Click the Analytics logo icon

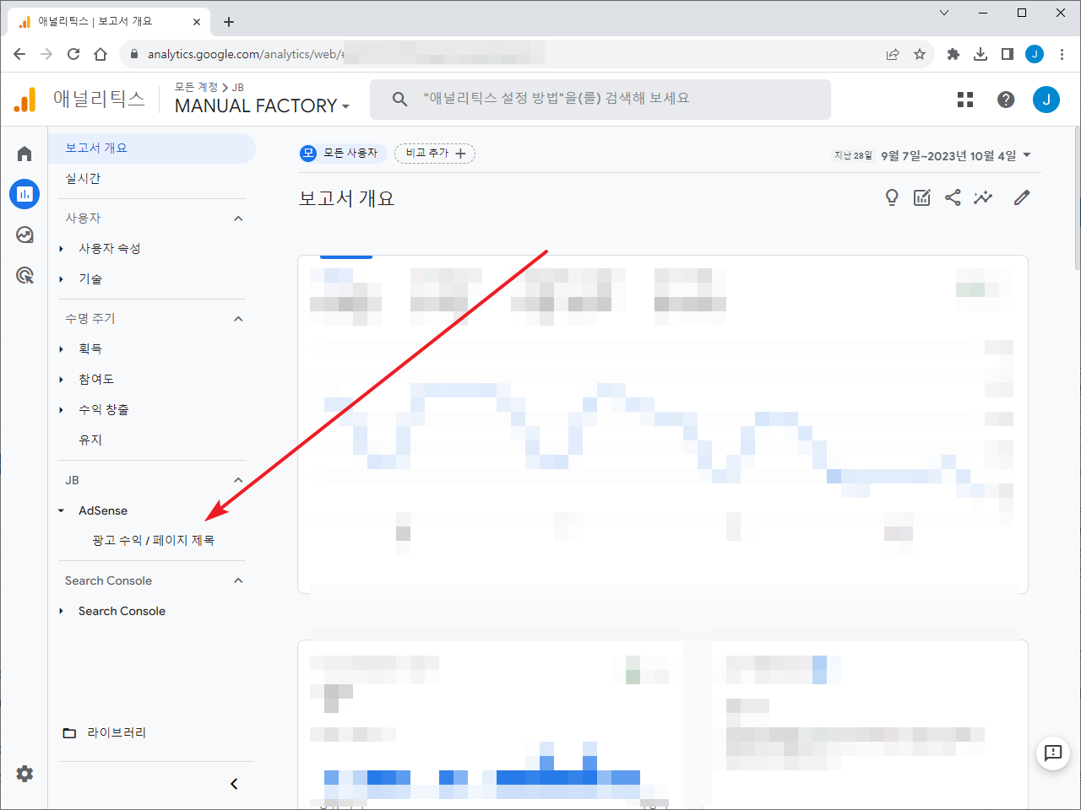coord(25,100)
